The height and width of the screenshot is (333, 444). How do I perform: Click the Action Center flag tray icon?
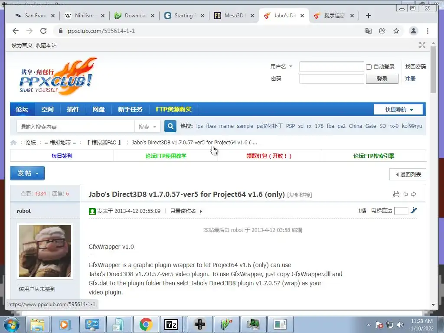(379, 325)
